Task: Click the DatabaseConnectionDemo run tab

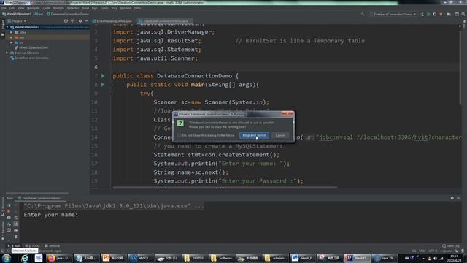Action: coord(41,198)
